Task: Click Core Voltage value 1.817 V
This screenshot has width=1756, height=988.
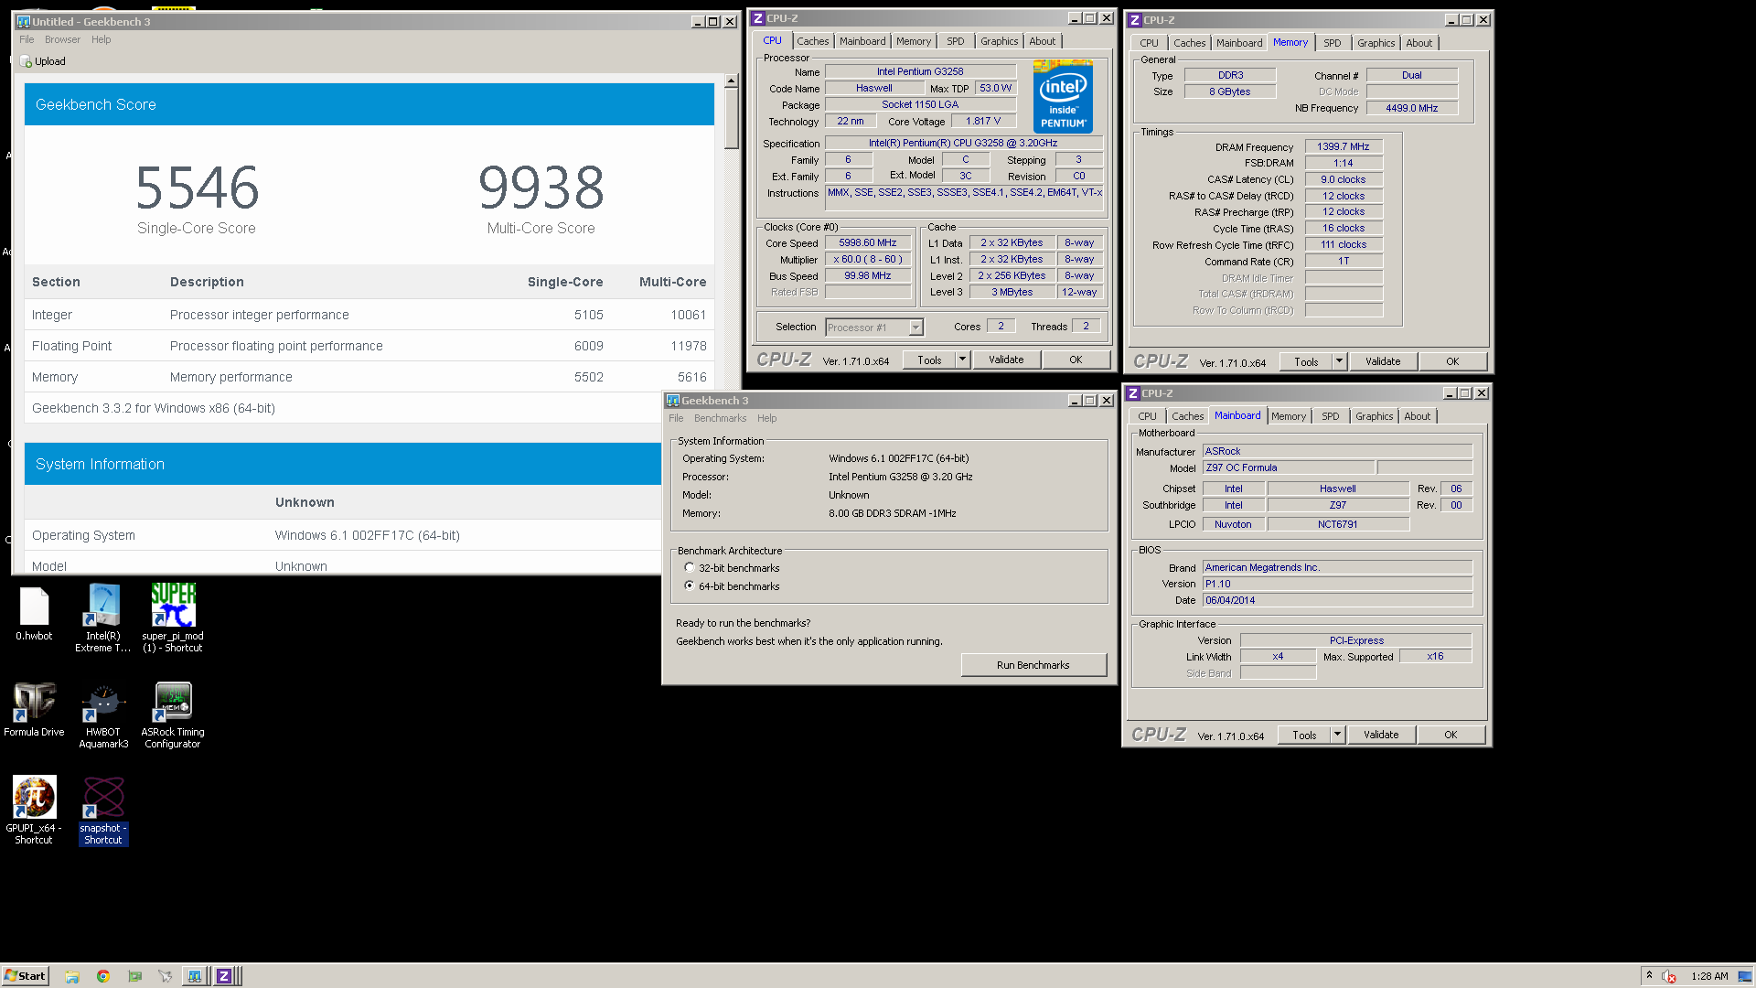Action: tap(983, 122)
